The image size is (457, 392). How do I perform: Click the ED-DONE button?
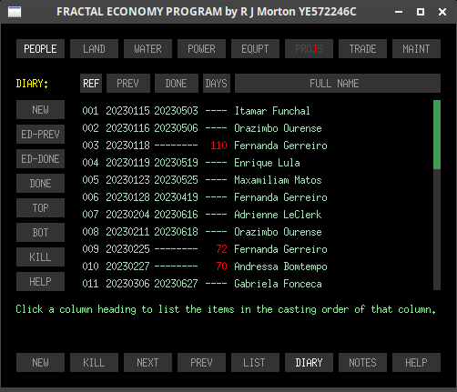(40, 158)
